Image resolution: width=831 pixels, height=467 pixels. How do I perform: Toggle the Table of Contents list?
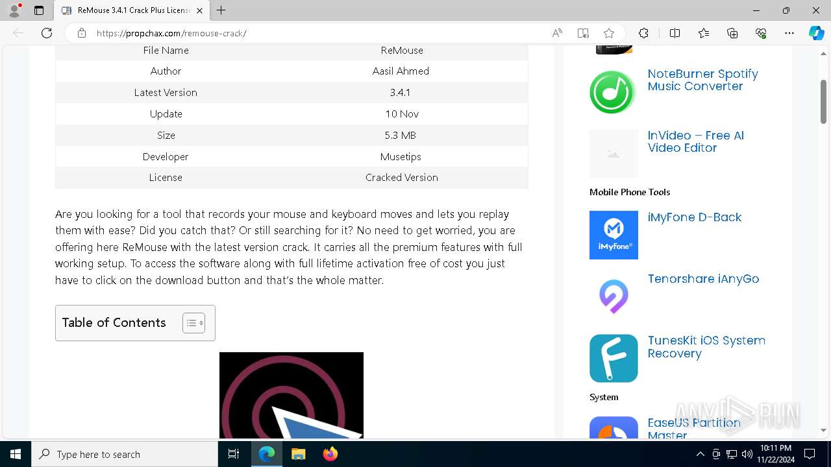tap(193, 323)
